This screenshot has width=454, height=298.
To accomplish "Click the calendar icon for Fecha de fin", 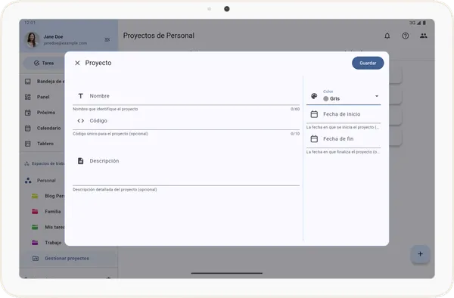I will click(x=314, y=139).
